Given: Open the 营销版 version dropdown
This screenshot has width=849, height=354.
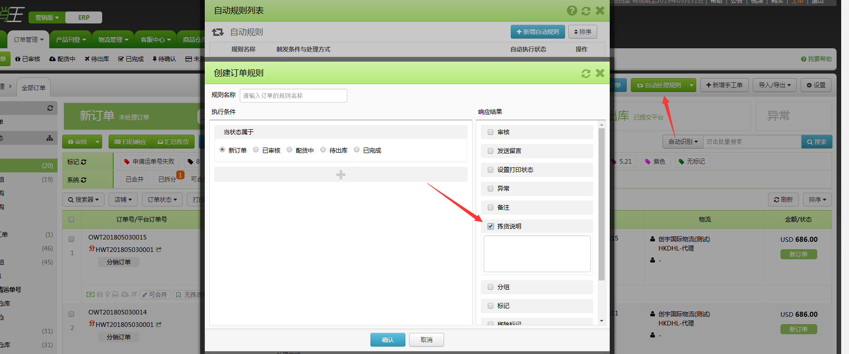Looking at the screenshot, I should pos(47,17).
